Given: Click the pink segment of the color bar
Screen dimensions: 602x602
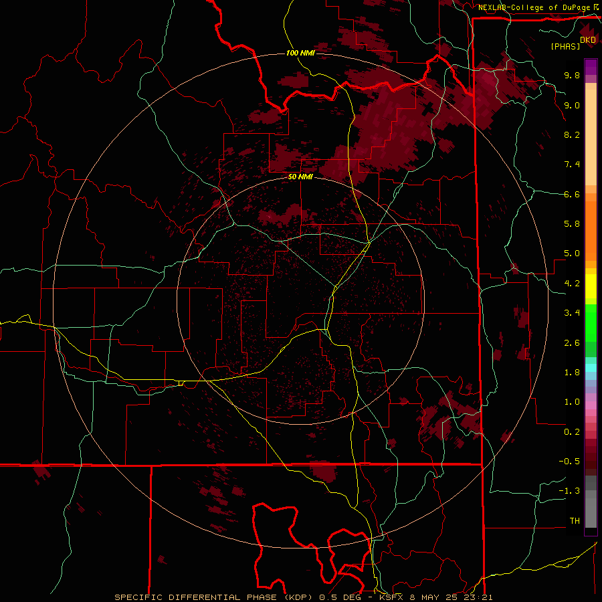Looking at the screenshot, I should coord(591,405).
